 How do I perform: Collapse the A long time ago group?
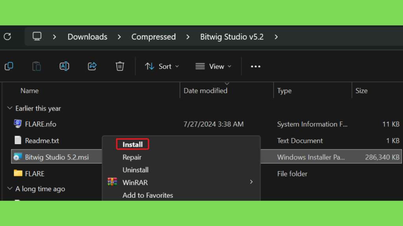pos(10,189)
